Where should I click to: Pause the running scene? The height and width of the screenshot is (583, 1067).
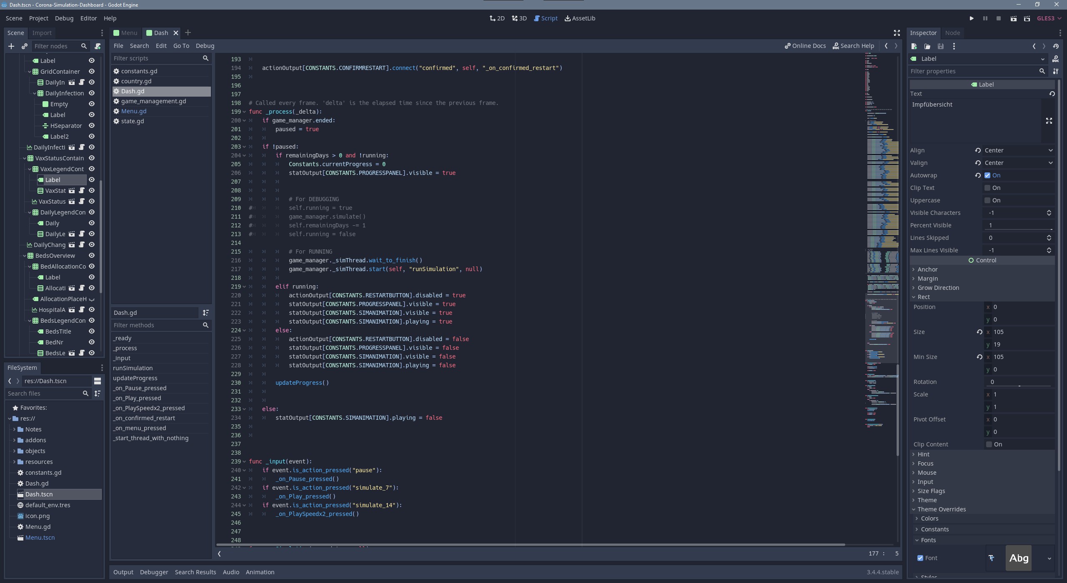coord(985,18)
